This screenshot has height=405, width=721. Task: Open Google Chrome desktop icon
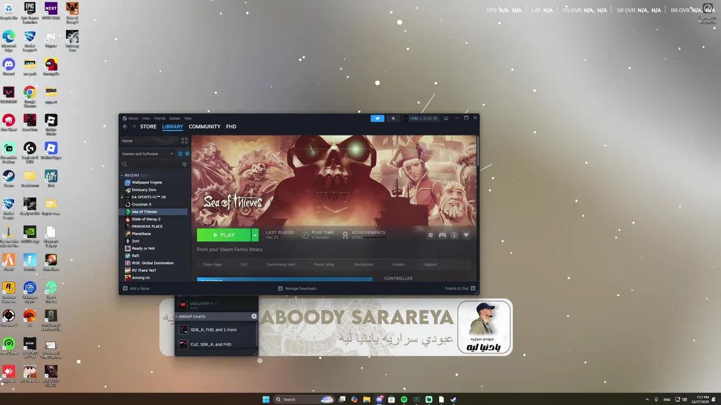tap(30, 96)
